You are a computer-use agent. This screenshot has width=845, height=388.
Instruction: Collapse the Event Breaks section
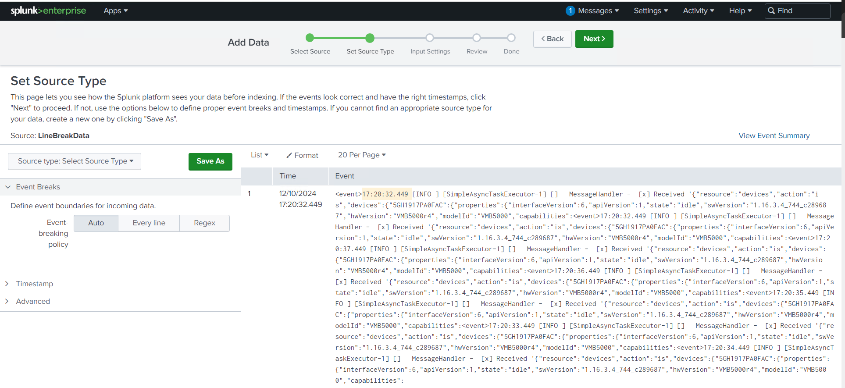(x=38, y=187)
